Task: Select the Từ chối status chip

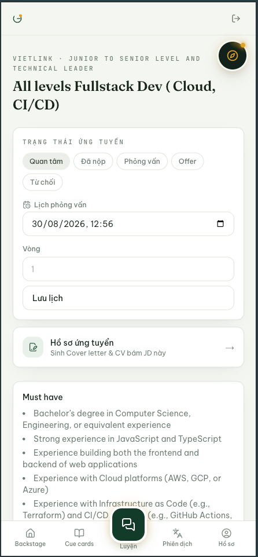Action: click(43, 182)
